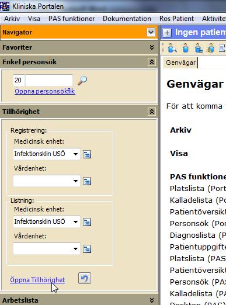Click the century field containing 20
This screenshot has width=226, height=305.
click(19, 80)
